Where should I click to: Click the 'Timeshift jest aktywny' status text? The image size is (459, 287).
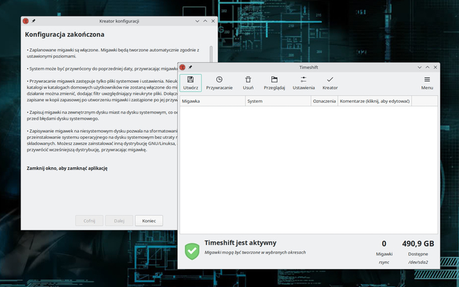pyautogui.click(x=240, y=243)
